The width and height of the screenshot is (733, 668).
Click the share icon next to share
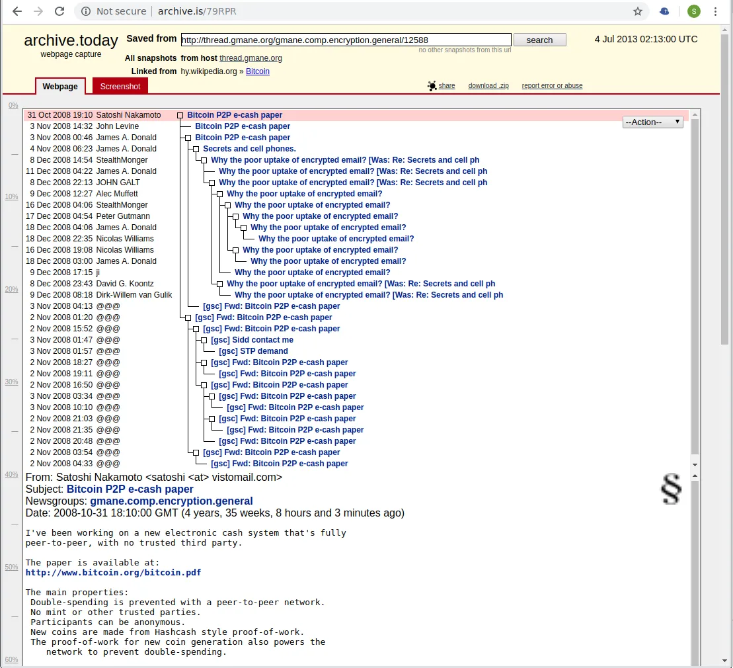(432, 86)
